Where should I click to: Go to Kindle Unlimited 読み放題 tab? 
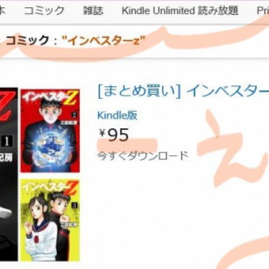180,11
